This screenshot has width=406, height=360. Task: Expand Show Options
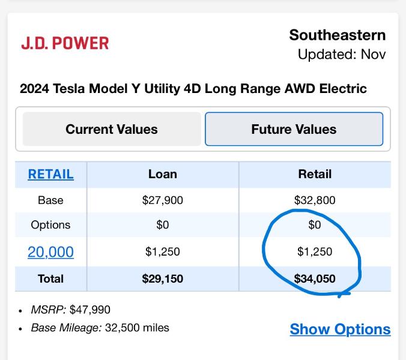coord(340,329)
